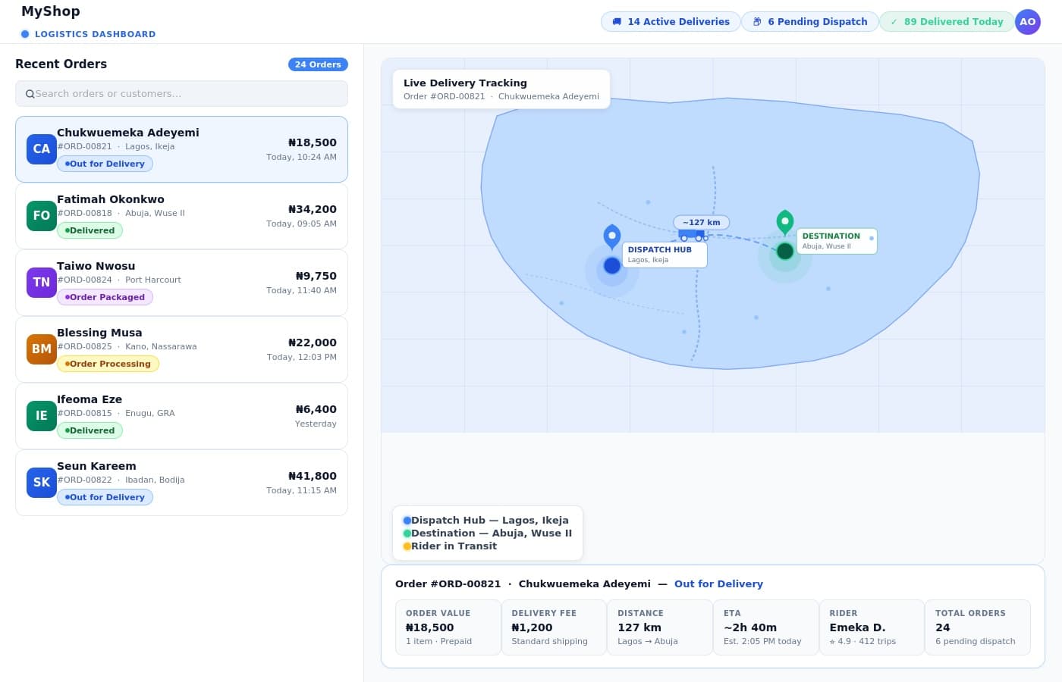The width and height of the screenshot is (1062, 682).
Task: Expand the Live Delivery Tracking panel
Action: click(x=499, y=89)
